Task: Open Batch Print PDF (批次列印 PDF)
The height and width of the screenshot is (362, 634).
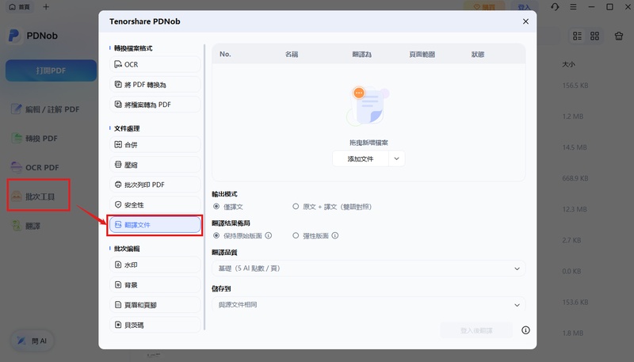Action: [155, 185]
